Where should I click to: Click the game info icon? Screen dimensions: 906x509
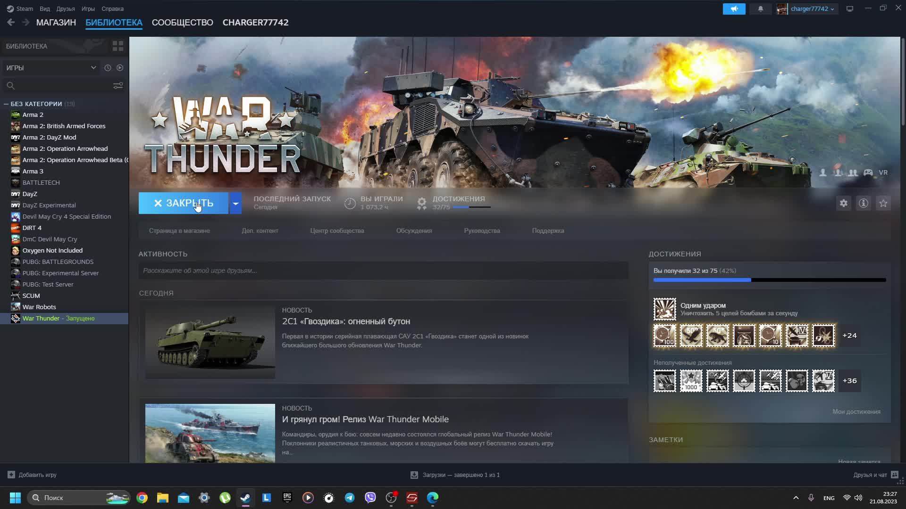pyautogui.click(x=863, y=203)
